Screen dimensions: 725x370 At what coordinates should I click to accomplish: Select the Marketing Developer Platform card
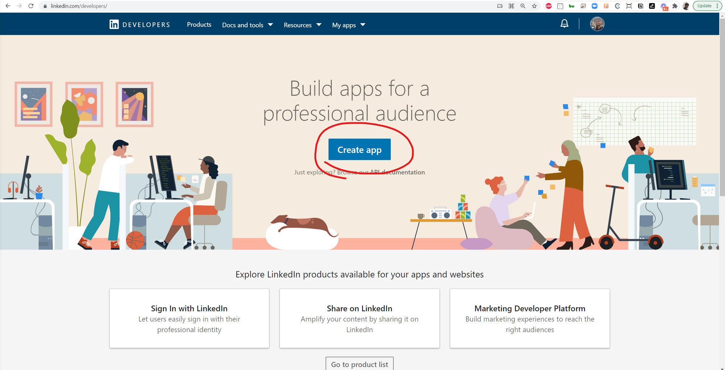point(530,318)
